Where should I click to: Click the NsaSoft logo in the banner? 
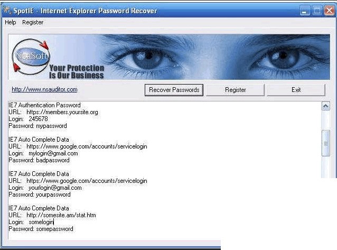tap(31, 57)
